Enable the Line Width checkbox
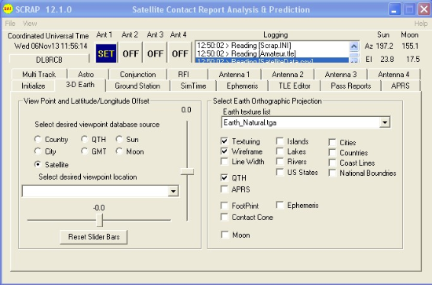The height and width of the screenshot is (285, 432). click(225, 162)
